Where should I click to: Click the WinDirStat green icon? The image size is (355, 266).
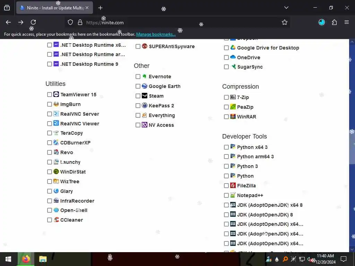pos(56,172)
